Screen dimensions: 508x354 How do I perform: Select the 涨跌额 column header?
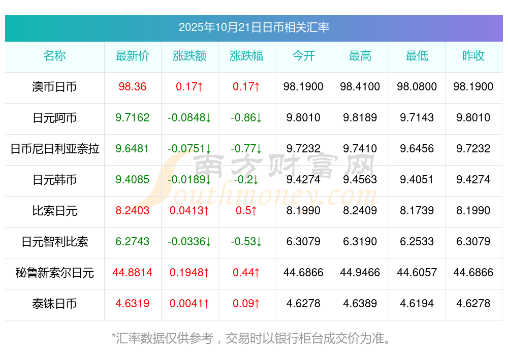coord(189,56)
